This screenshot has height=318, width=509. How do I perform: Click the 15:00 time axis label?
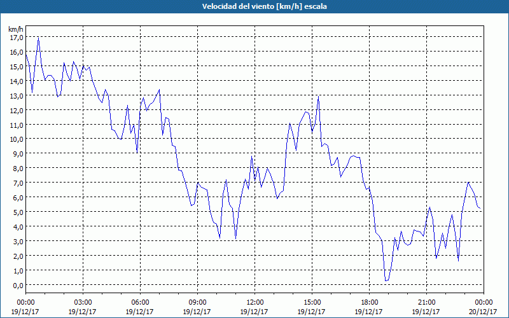[312, 303]
